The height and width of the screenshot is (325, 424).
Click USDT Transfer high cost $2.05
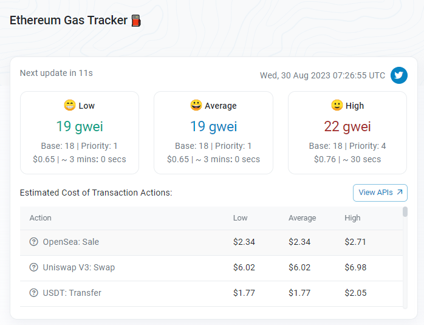[355, 293]
